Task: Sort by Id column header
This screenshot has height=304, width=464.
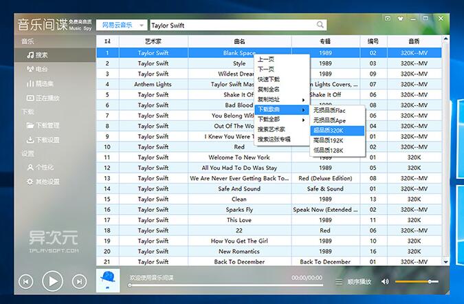Action: (x=107, y=41)
